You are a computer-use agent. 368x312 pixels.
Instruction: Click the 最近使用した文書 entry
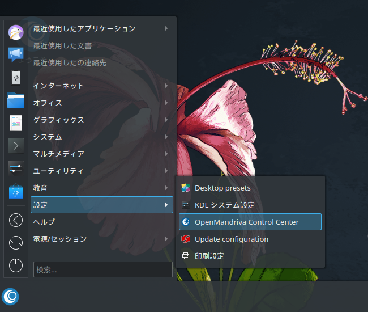tap(102, 45)
